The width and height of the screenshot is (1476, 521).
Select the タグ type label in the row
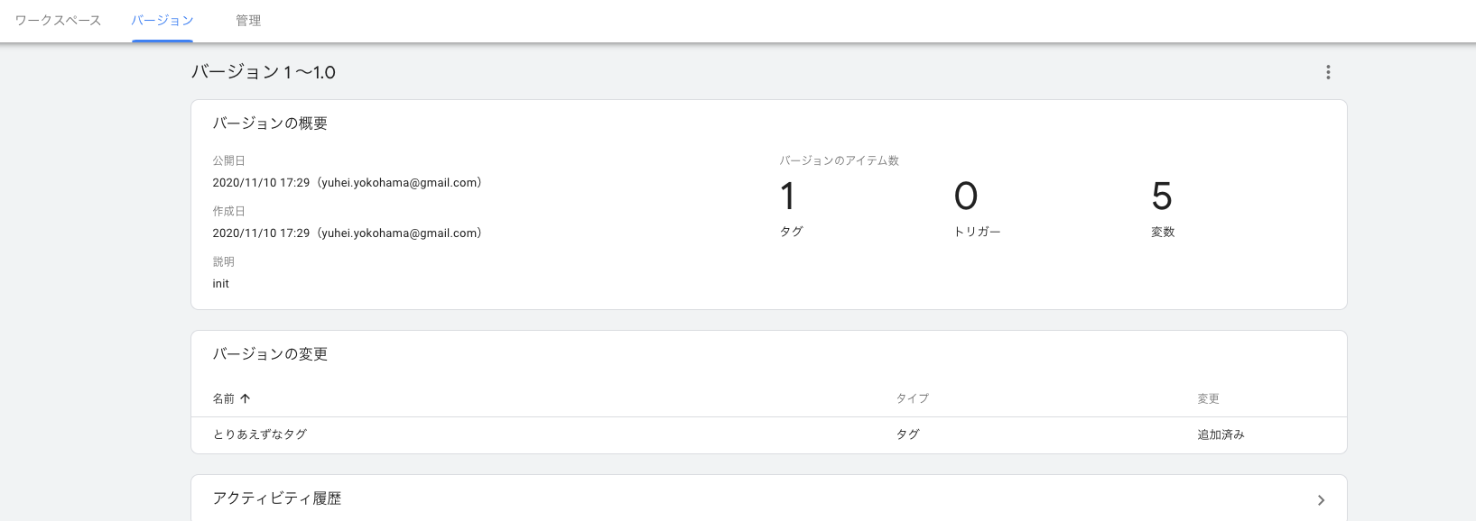907,434
